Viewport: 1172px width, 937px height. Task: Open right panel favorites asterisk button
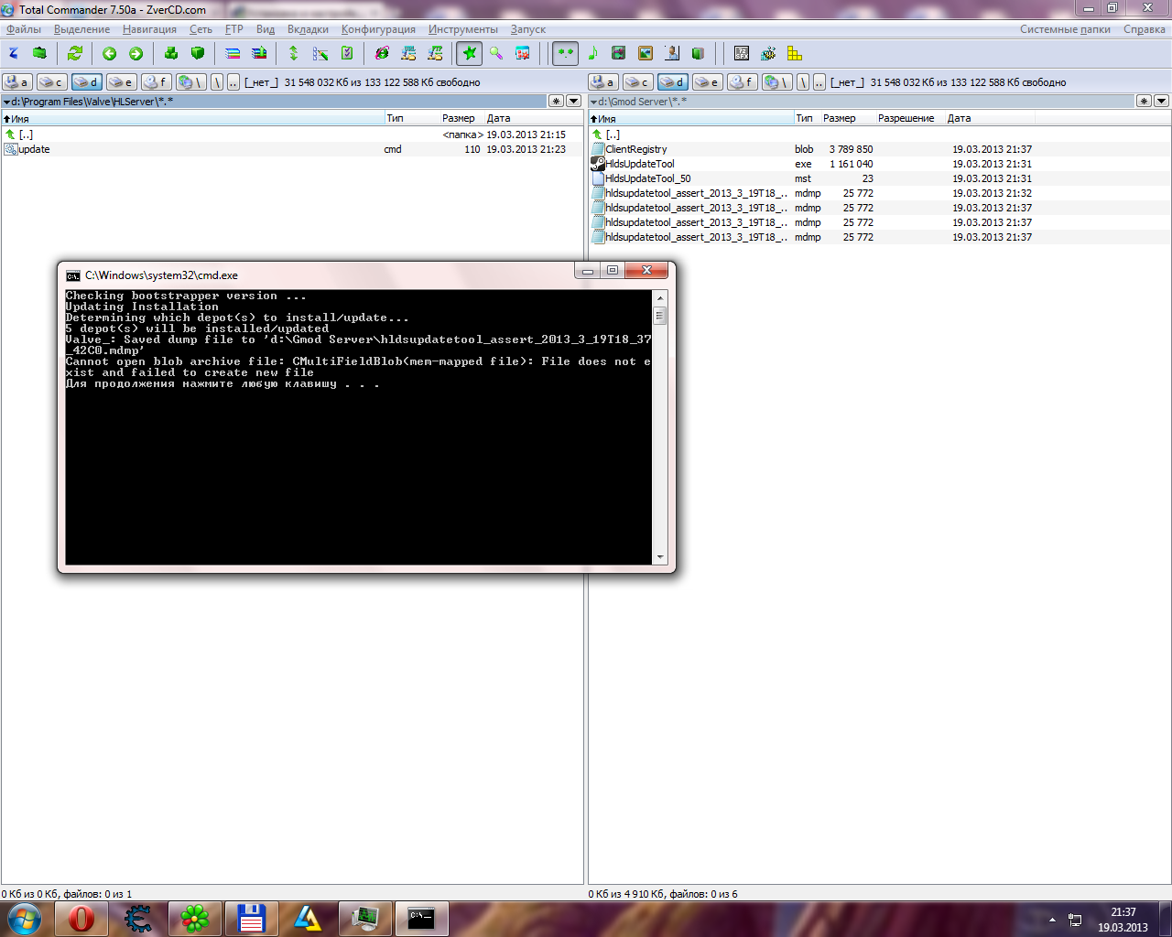coord(1144,101)
